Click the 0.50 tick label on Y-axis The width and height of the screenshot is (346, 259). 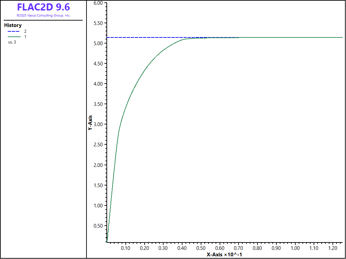98,226
